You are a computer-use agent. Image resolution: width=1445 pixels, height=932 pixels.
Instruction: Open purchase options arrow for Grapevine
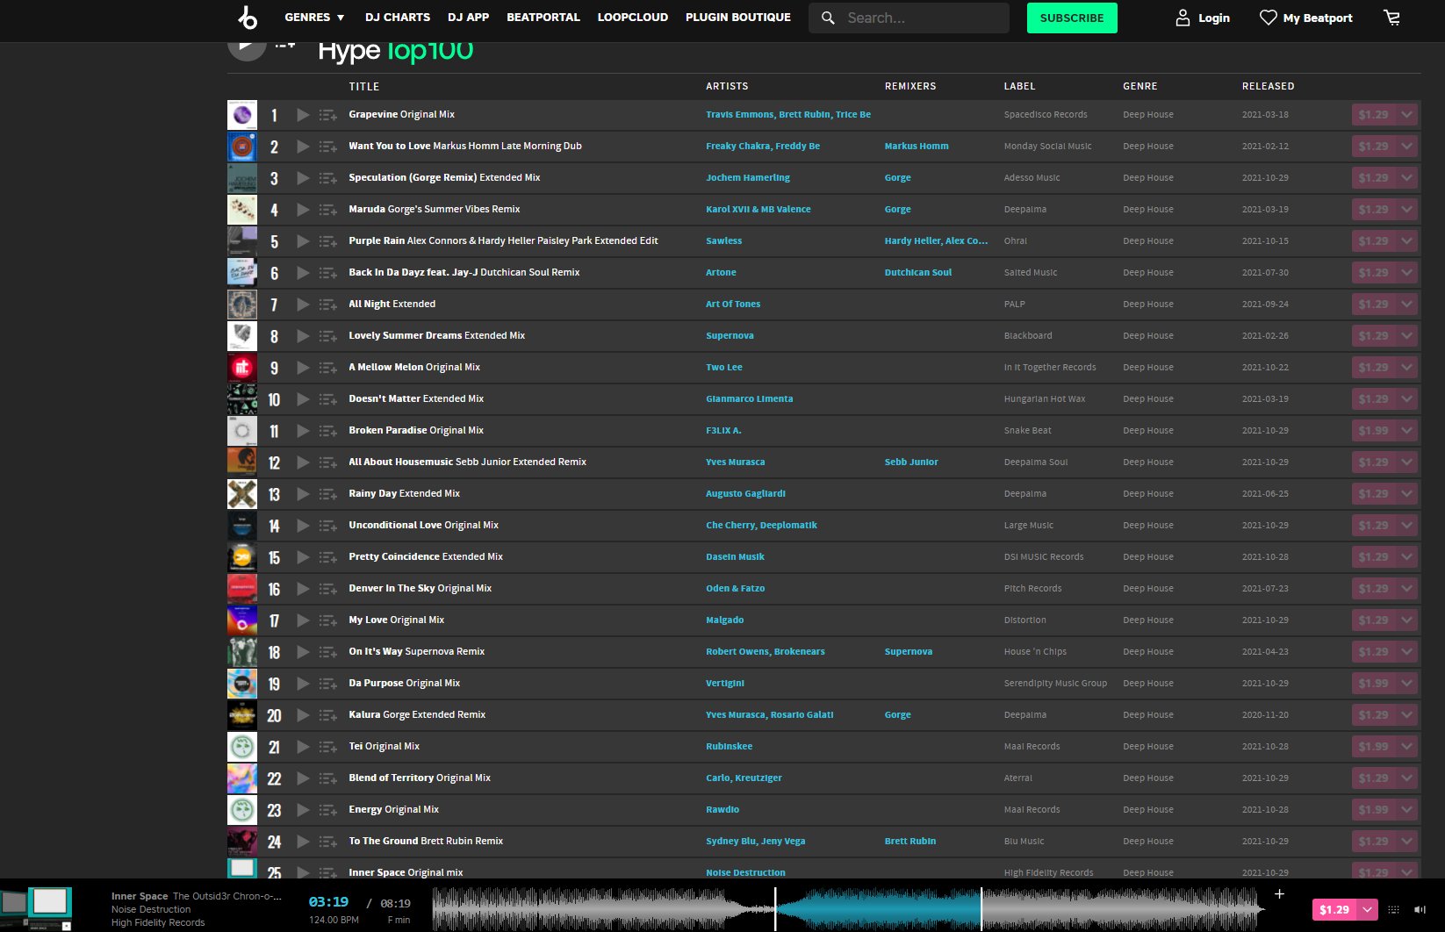1407,115
